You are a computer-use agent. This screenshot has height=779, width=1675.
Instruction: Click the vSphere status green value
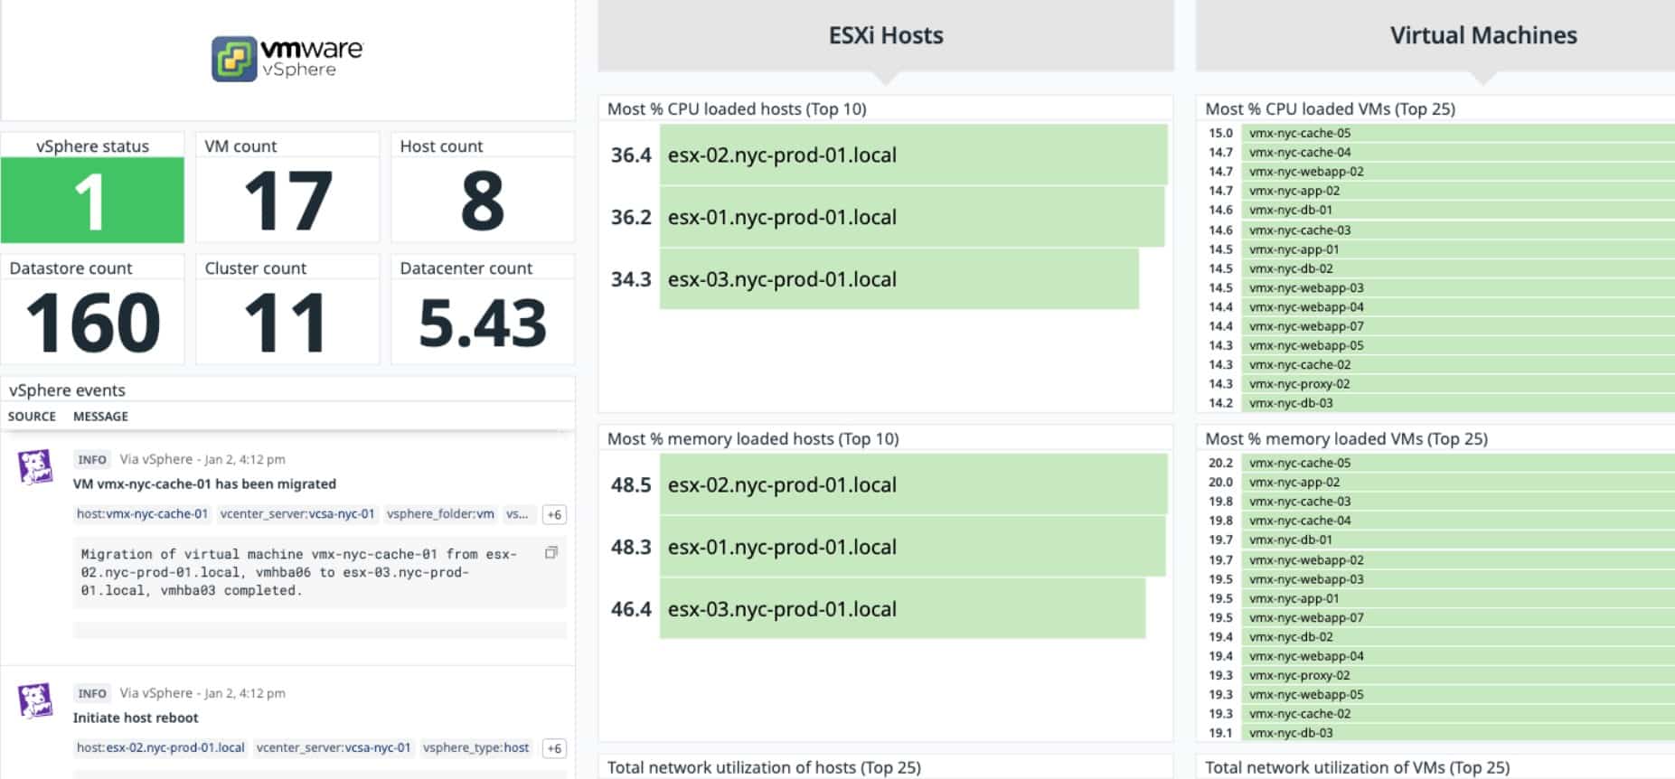pyautogui.click(x=92, y=200)
